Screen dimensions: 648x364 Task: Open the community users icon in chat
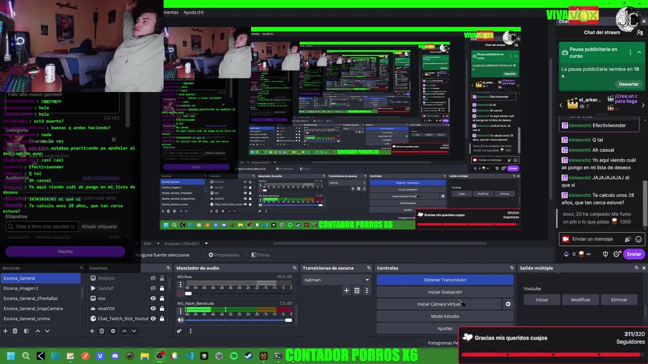640,32
